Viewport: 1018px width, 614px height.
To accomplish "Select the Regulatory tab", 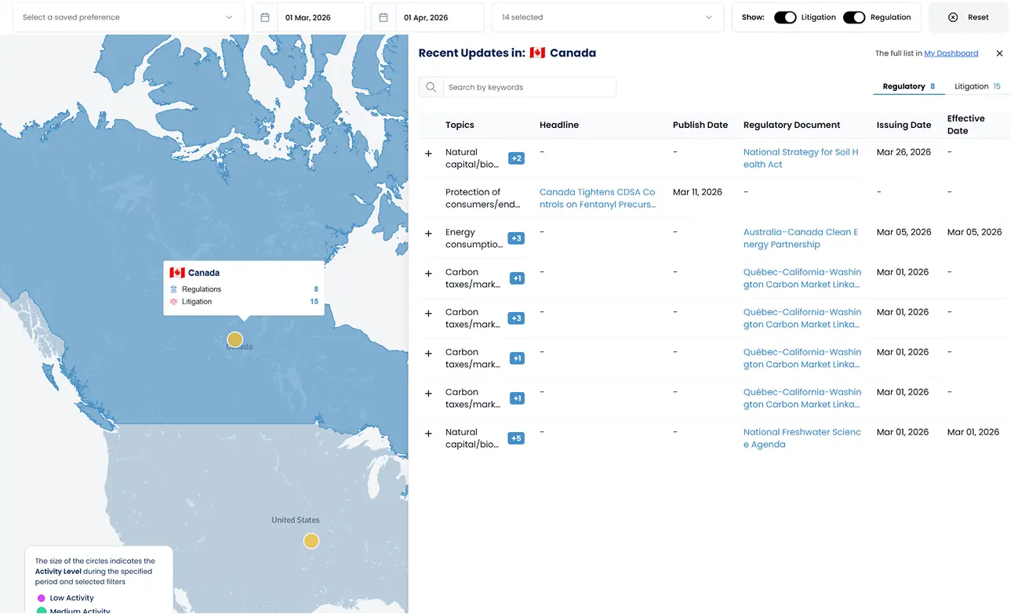I will click(908, 86).
